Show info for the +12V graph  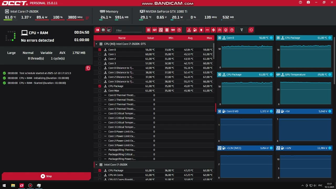(x=330, y=148)
